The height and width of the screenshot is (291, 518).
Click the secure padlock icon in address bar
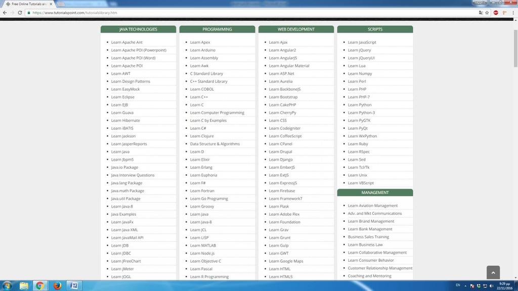tap(29, 13)
